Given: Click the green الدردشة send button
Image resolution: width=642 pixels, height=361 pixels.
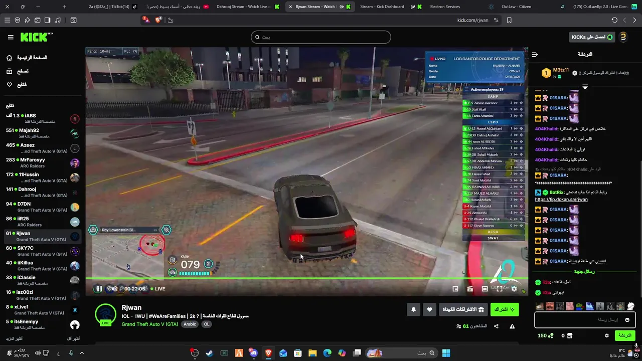Looking at the screenshot, I should click(624, 336).
